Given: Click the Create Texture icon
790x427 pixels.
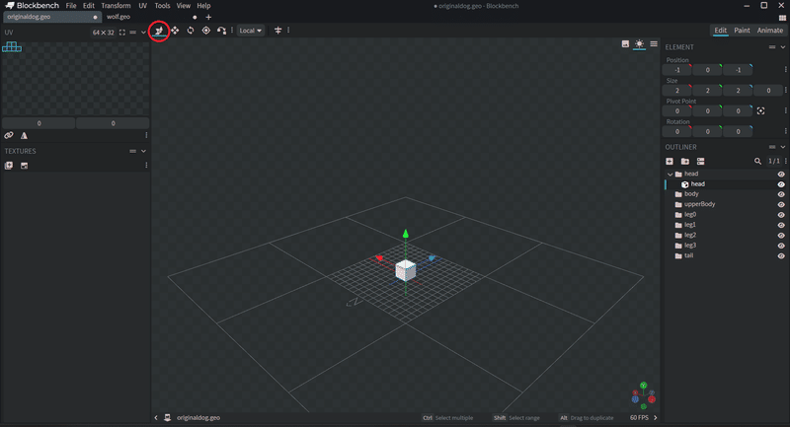Looking at the screenshot, I should pyautogui.click(x=9, y=166).
